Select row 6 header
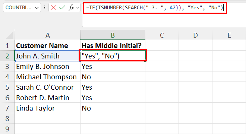 [x=7, y=98]
